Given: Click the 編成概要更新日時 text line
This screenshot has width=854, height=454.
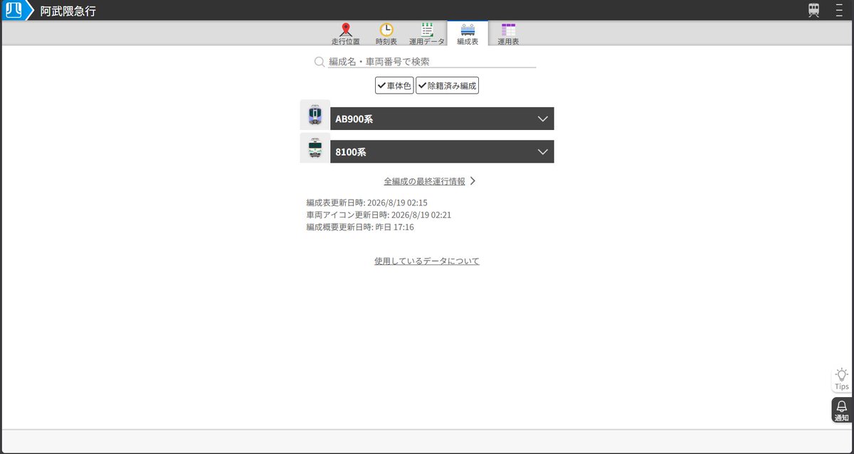Looking at the screenshot, I should [x=360, y=227].
